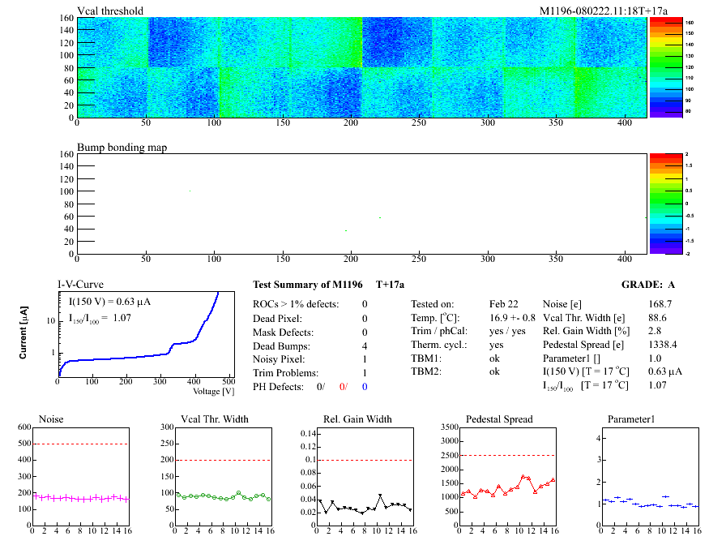Click inside the Vcal threshold heatmap
Screen dimensions: 726x545
coord(361,67)
